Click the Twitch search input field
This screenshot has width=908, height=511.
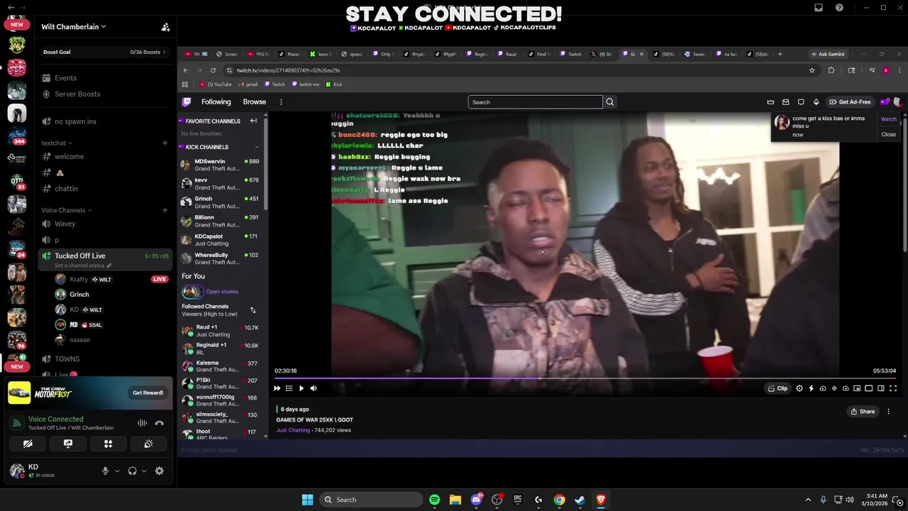pos(535,102)
